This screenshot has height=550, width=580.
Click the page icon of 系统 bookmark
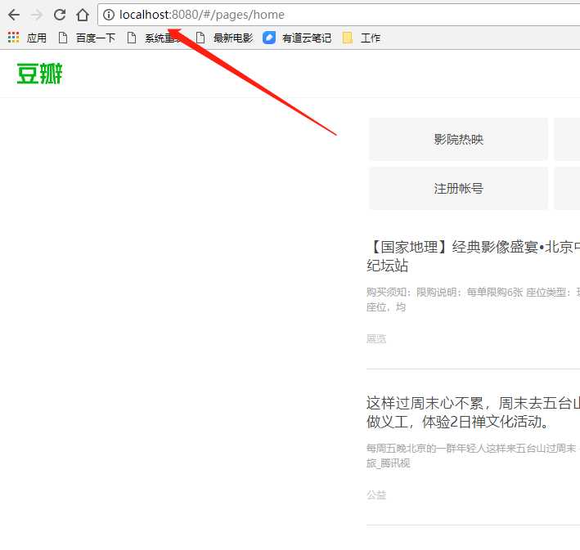pyautogui.click(x=132, y=38)
